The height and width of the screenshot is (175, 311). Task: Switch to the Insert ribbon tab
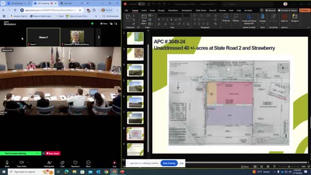click(144, 10)
